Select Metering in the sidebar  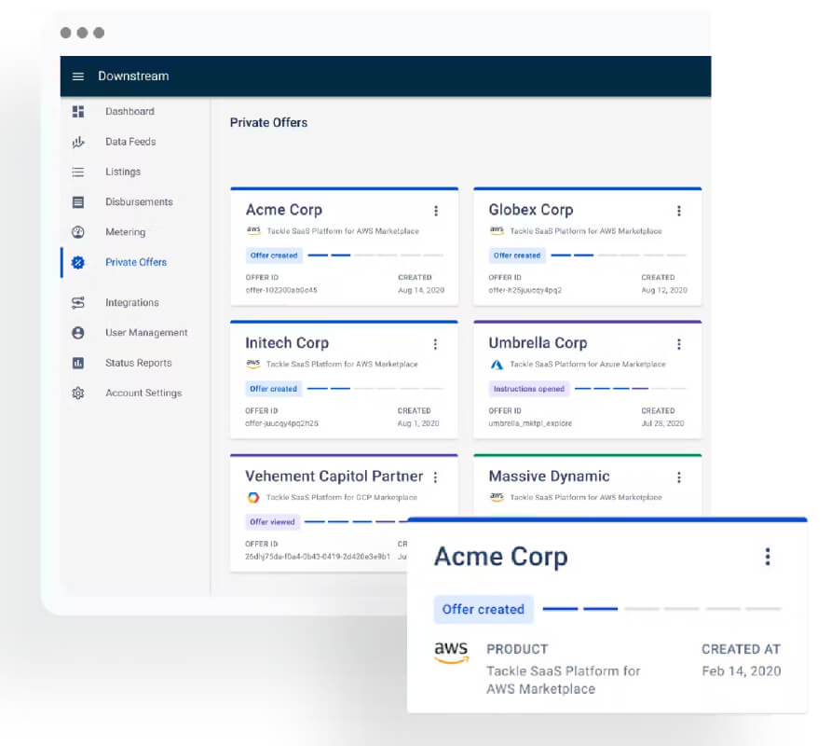pos(125,232)
